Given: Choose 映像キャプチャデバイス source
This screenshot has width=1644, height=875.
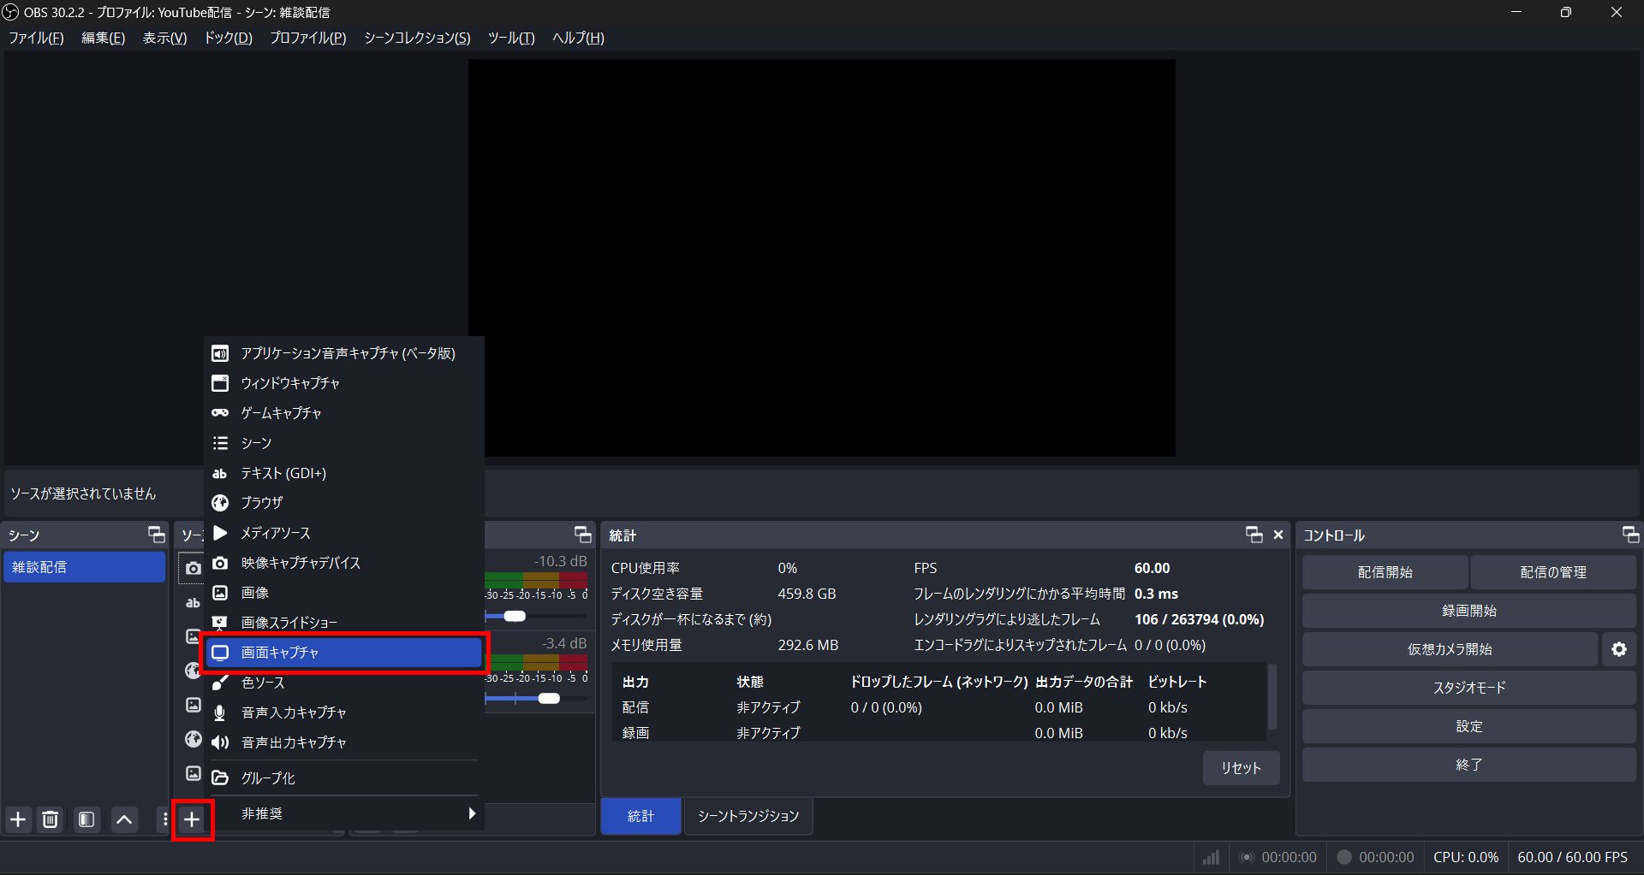Looking at the screenshot, I should [344, 563].
